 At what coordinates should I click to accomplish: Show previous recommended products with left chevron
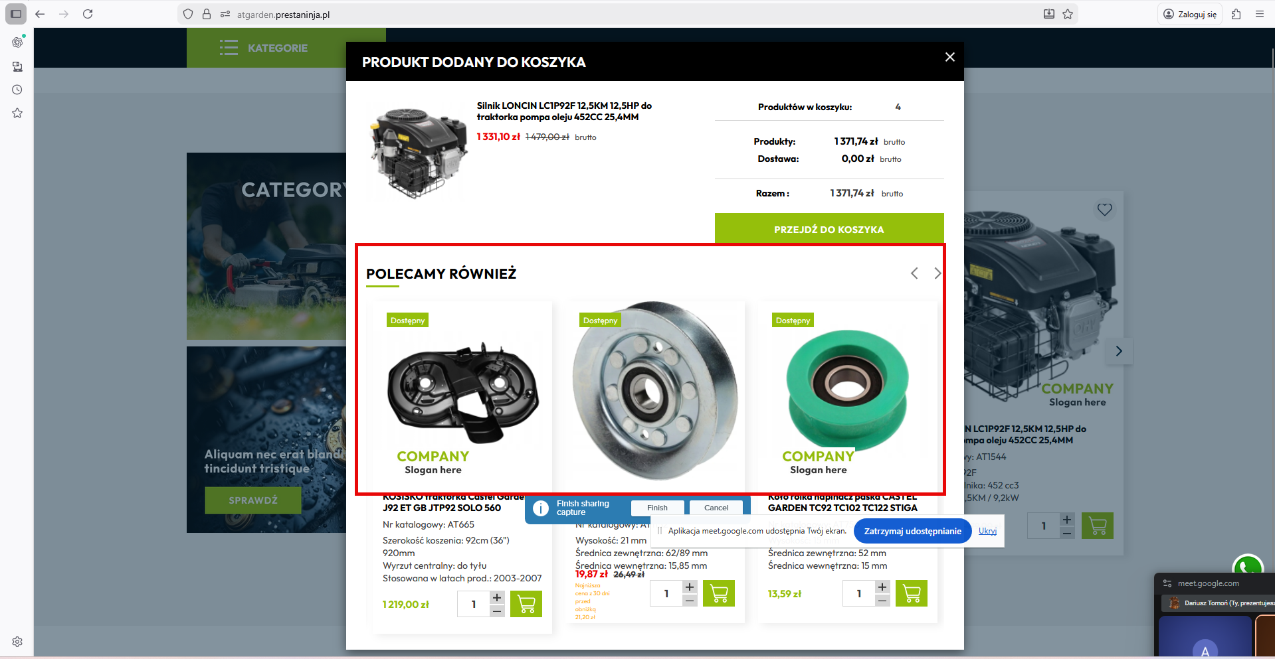tap(914, 273)
